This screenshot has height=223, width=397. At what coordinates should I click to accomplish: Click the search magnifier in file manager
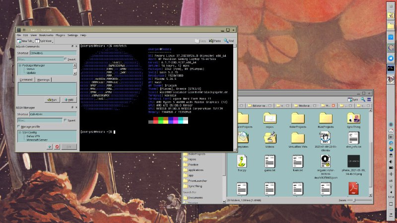coord(363,100)
